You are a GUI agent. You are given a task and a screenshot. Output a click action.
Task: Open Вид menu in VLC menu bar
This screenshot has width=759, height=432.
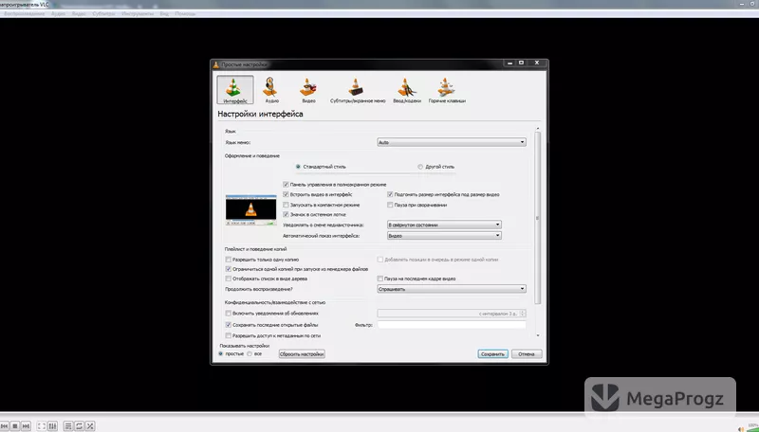click(164, 13)
